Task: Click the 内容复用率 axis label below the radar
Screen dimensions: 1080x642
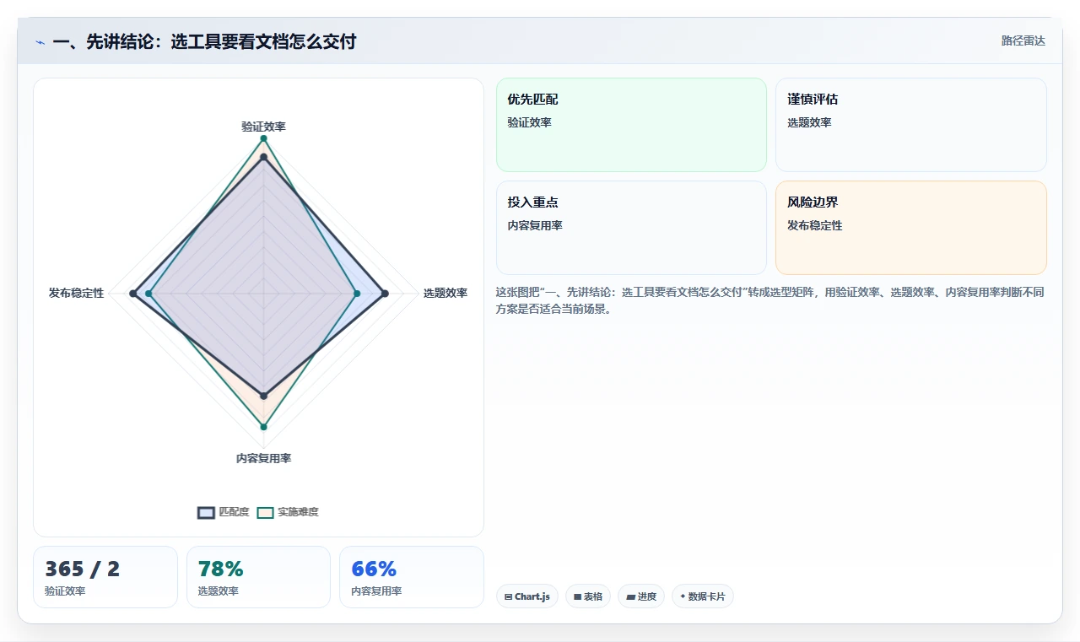Action: point(263,459)
